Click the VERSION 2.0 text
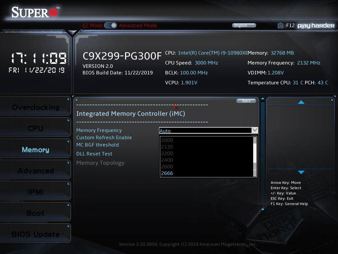The image size is (338, 254). pos(98,66)
